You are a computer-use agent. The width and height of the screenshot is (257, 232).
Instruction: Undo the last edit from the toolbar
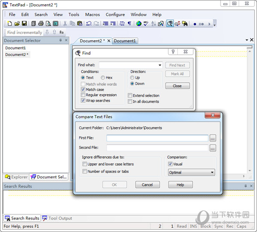pyautogui.click(x=89, y=24)
